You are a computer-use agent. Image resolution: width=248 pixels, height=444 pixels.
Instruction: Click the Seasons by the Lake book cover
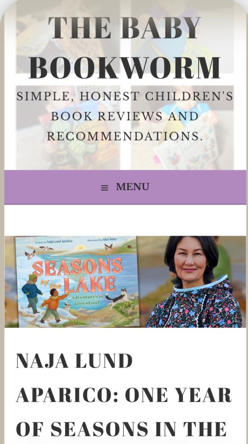tap(78, 282)
